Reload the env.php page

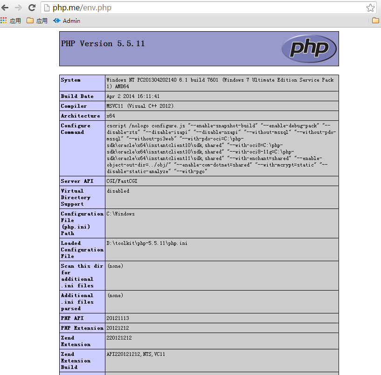click(x=32, y=8)
